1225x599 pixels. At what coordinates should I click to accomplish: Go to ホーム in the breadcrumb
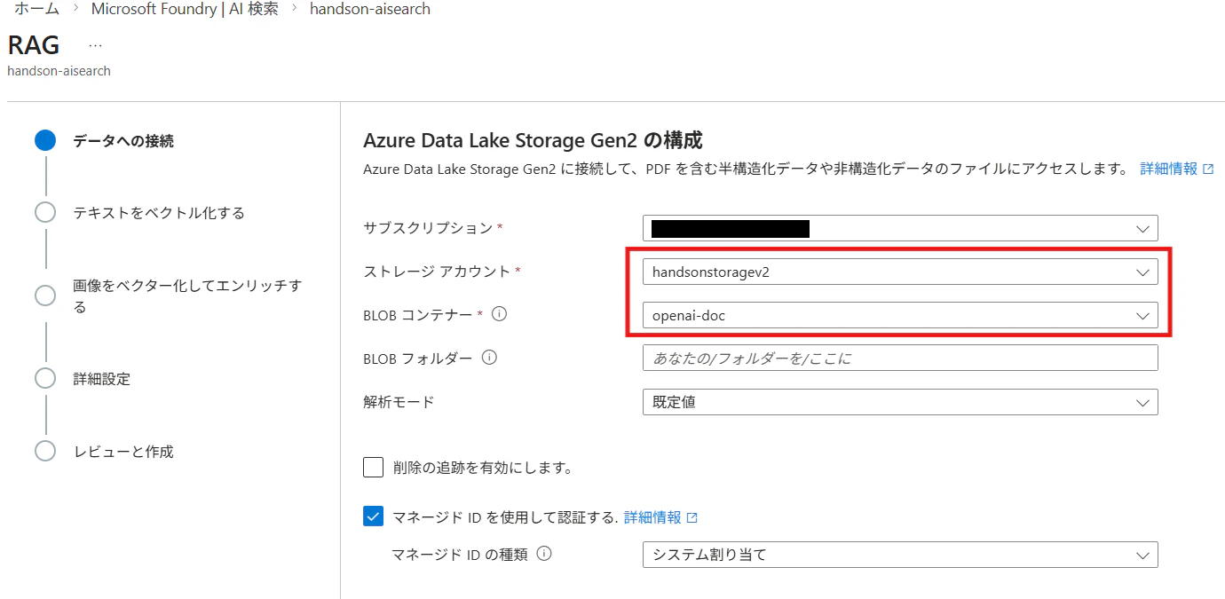[x=37, y=9]
